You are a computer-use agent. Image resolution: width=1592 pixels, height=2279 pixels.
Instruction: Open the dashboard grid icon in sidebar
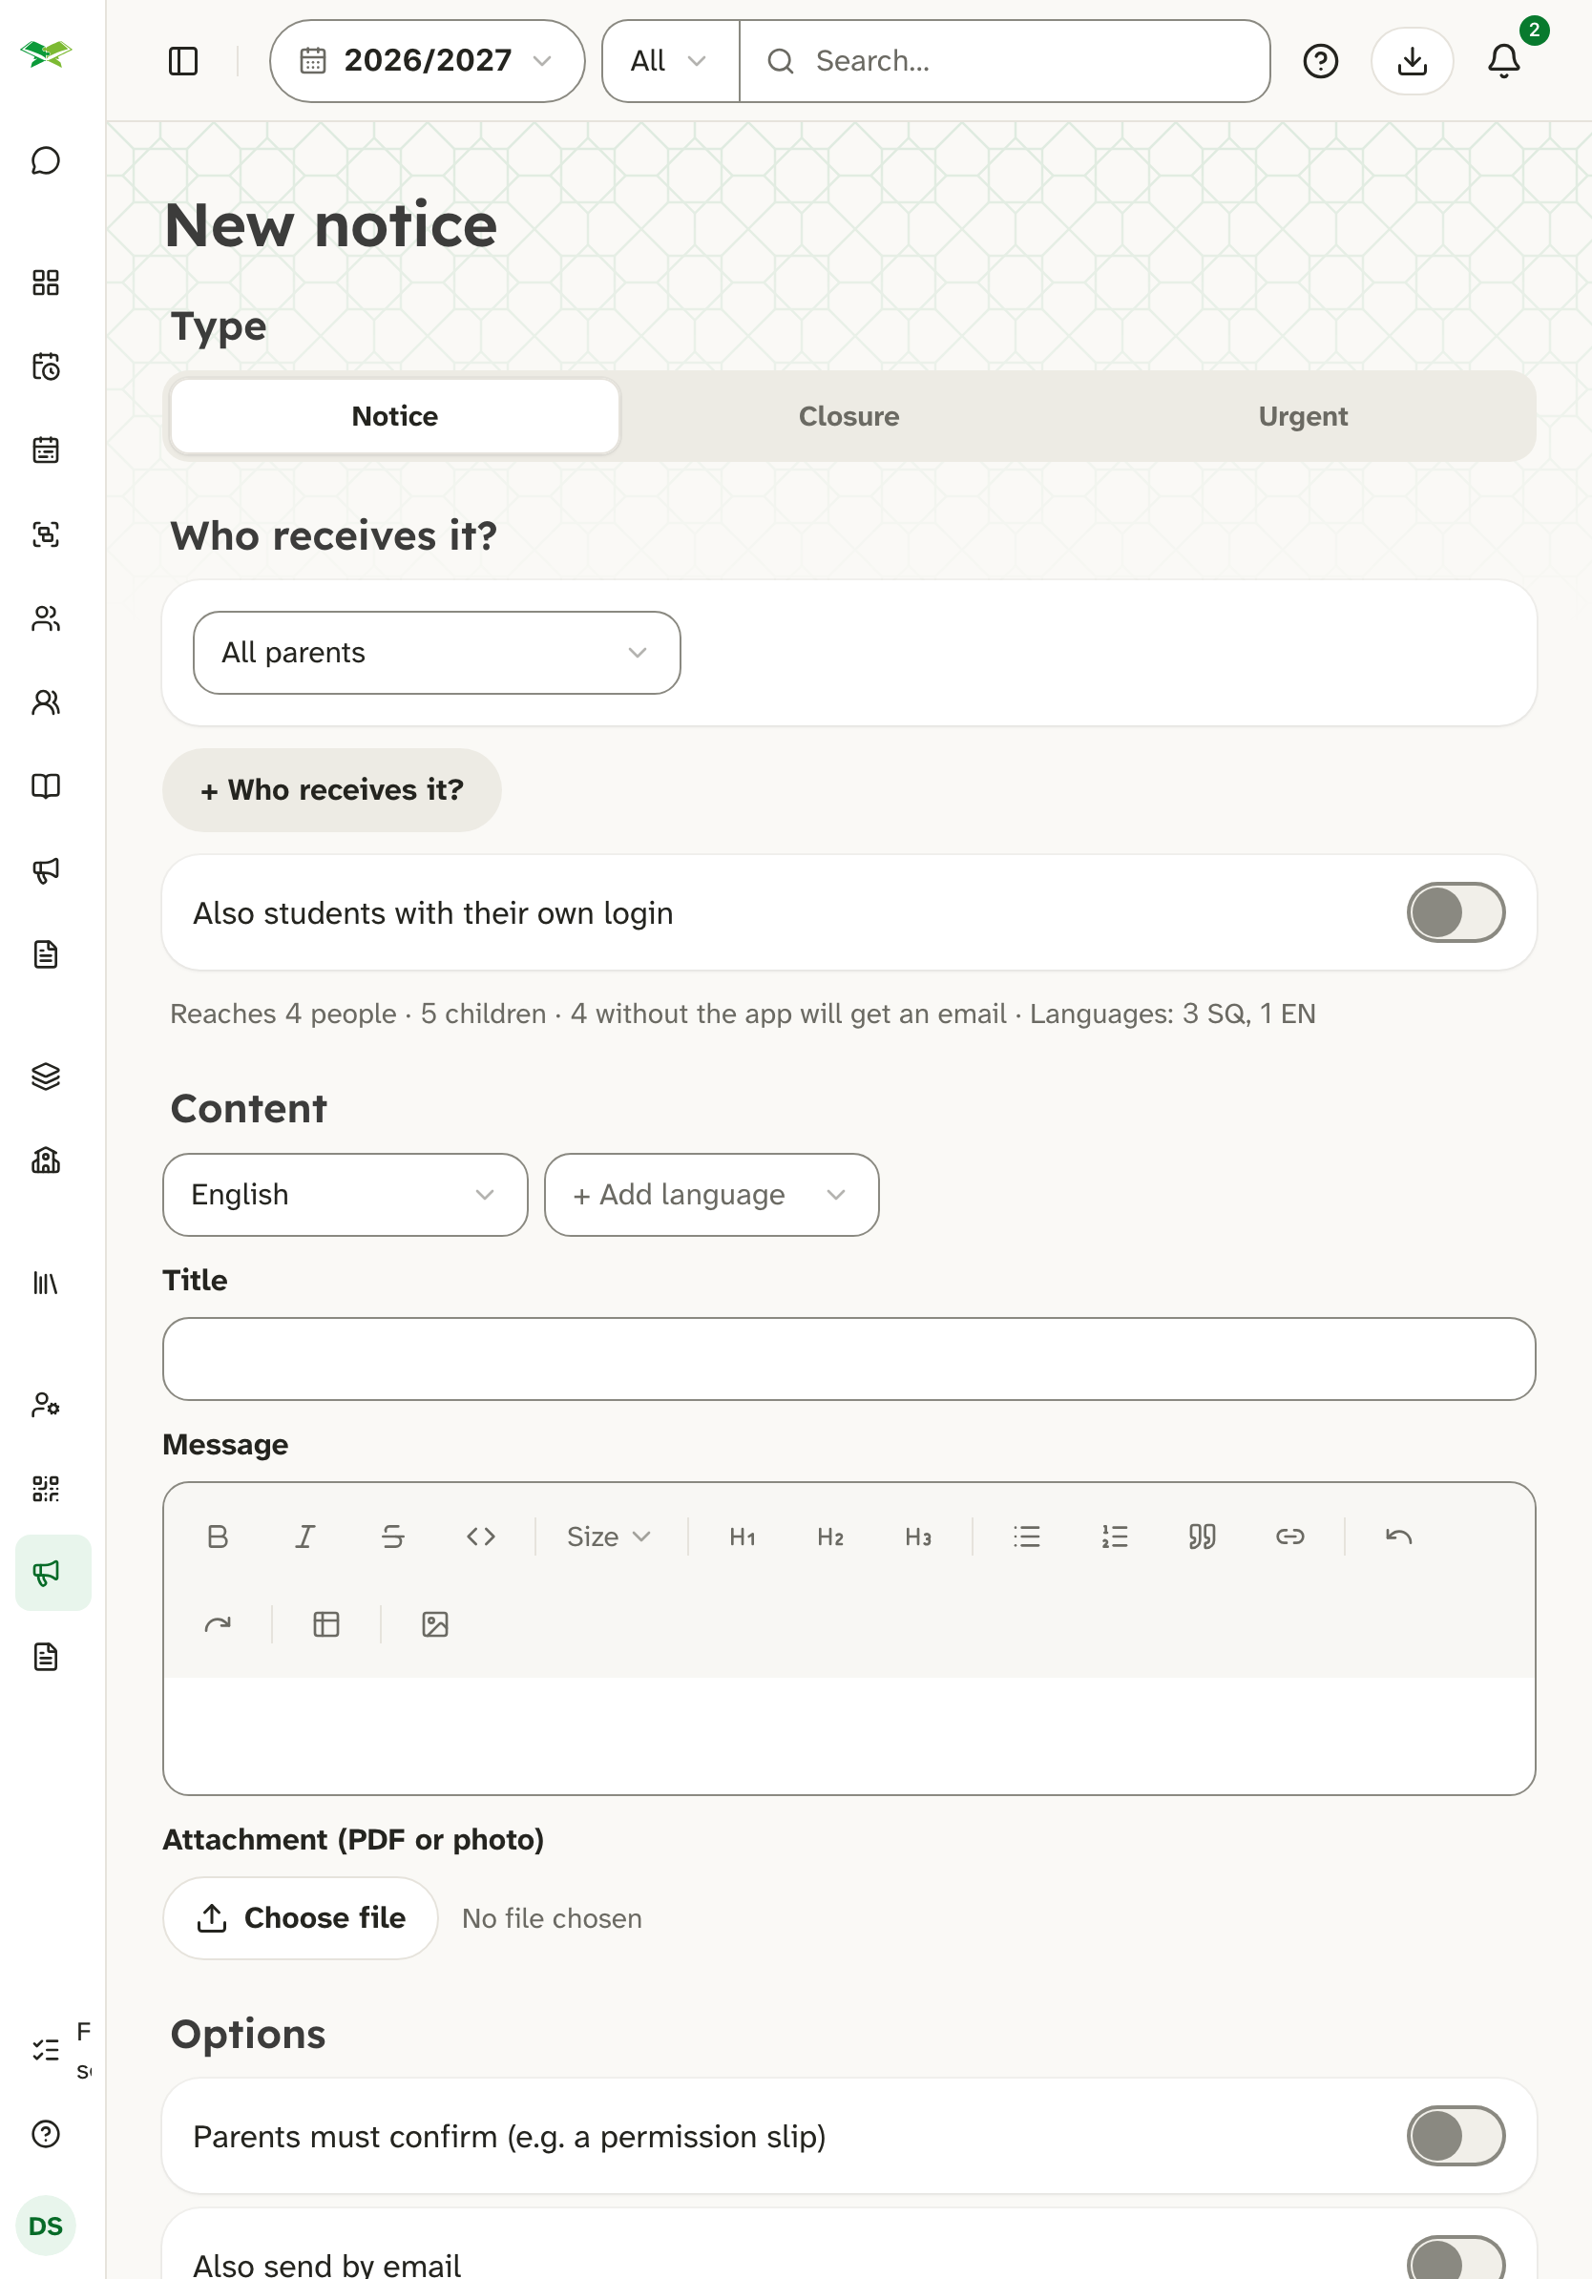(46, 282)
